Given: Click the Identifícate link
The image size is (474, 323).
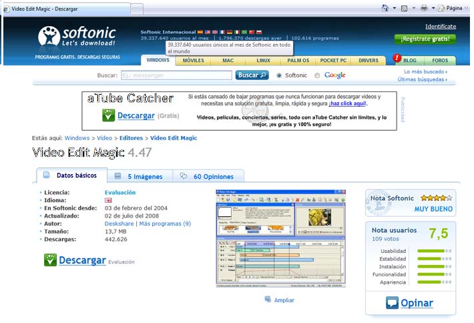Looking at the screenshot, I should (x=441, y=27).
